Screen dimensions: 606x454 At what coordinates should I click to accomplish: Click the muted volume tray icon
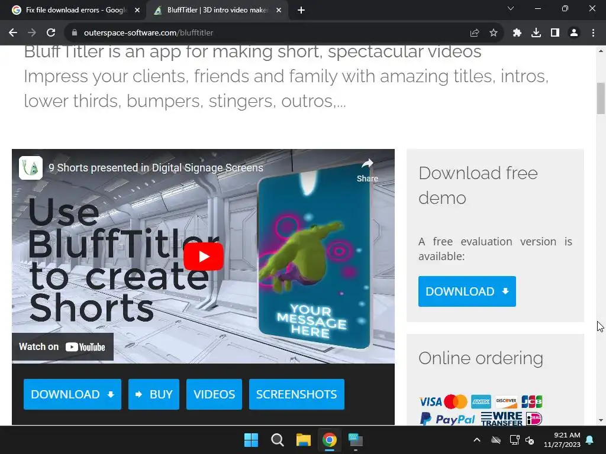(530, 440)
